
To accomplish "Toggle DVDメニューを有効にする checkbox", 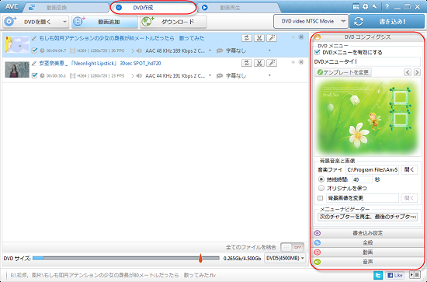I will 318,52.
